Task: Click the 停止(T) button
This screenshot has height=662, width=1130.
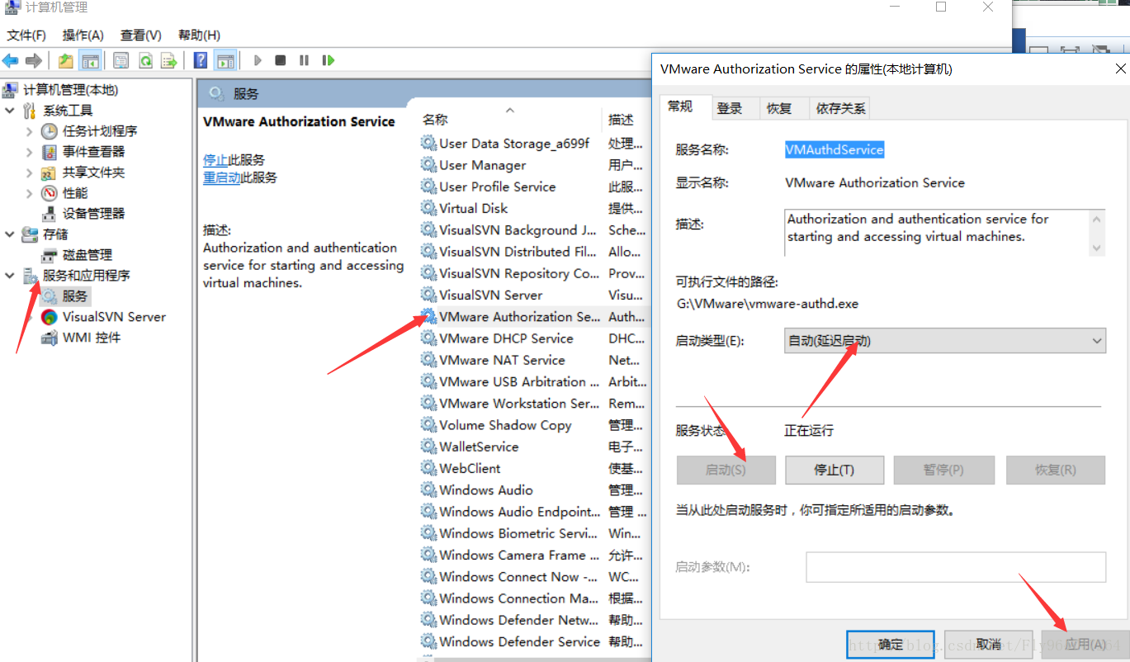Action: 834,470
